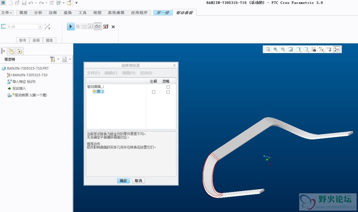The image size is (358, 212).
Task: Open the Datum Display Filters dropdown
Action: tap(322, 49)
